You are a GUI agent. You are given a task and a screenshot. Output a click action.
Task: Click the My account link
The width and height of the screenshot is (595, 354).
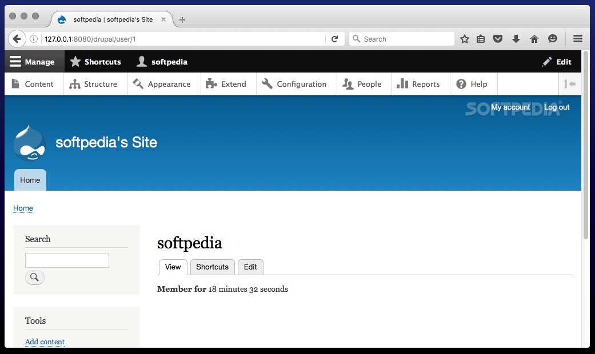coord(510,107)
